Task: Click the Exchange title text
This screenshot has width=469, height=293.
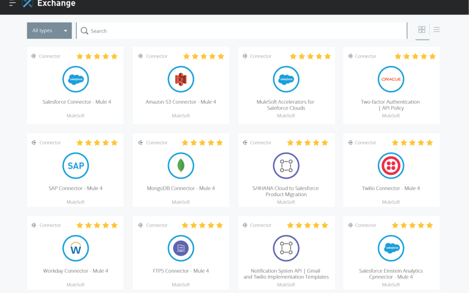Action: pos(56,3)
